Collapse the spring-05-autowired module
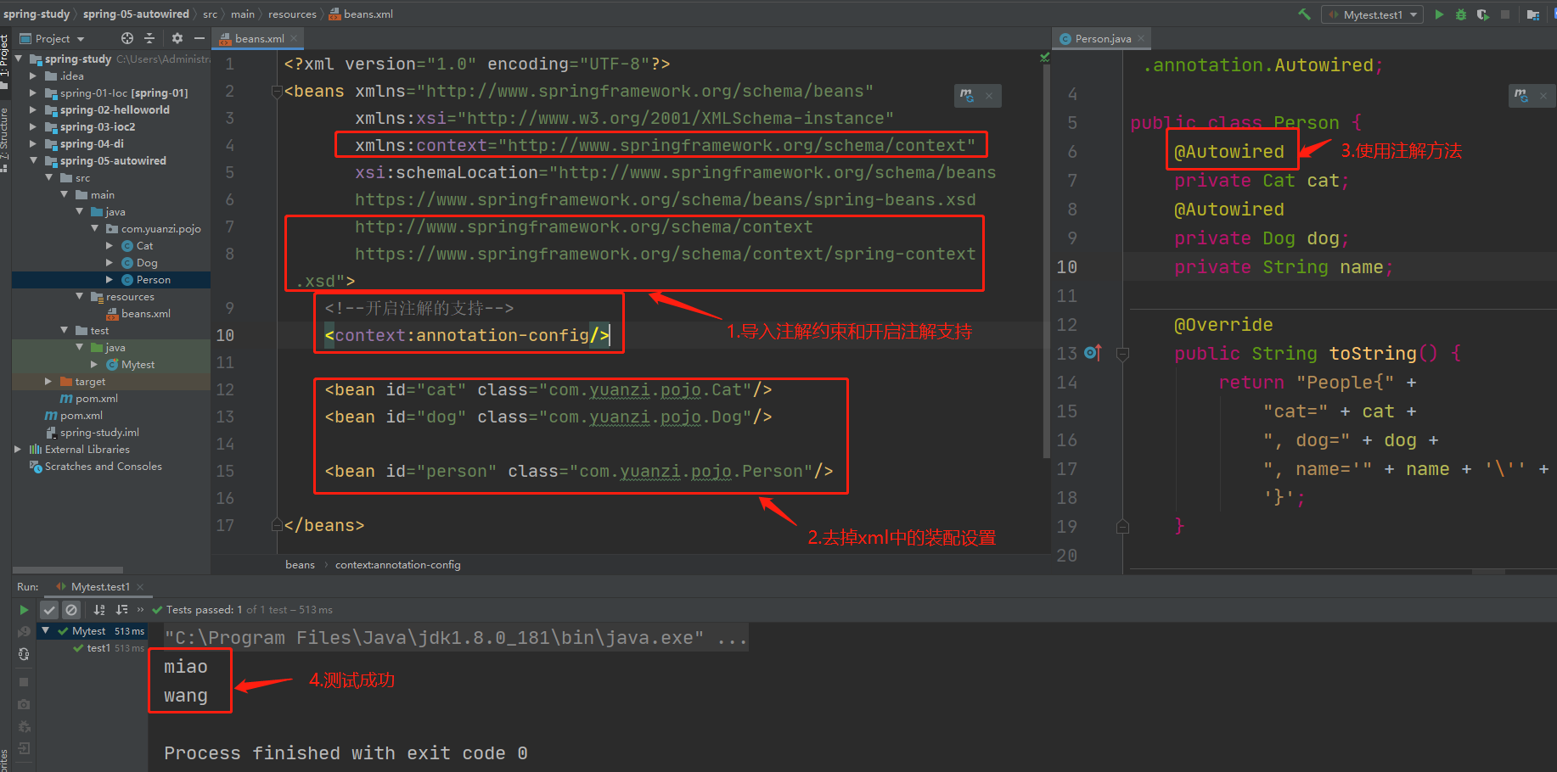The height and width of the screenshot is (772, 1557). point(34,161)
